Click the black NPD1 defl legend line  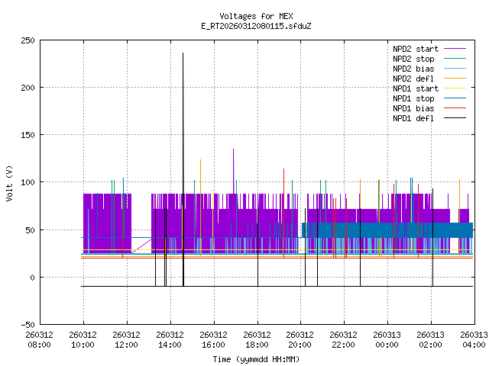(455, 118)
